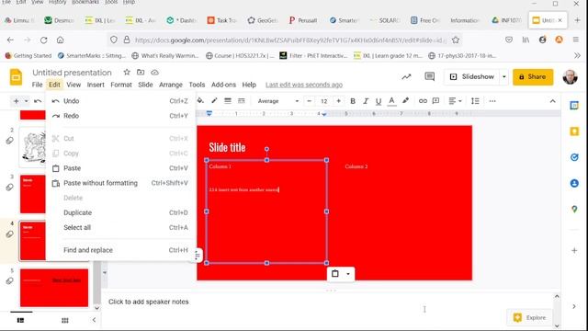Open the Calendar side panel icon
Viewport: 588px width, 331px height.
[574, 106]
